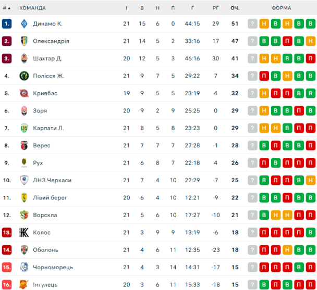The image size is (317, 290).
Task: Click the Полісся Ж. club emblem
Action: pyautogui.click(x=23, y=76)
